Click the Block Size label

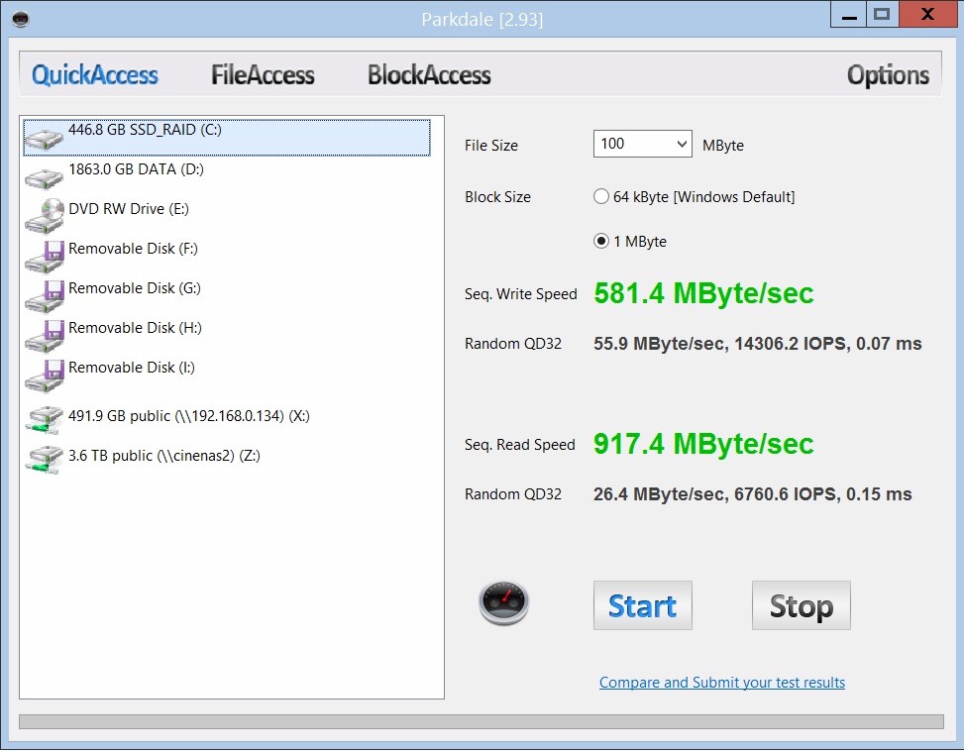pyautogui.click(x=497, y=197)
